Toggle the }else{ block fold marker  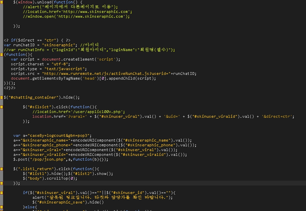point(2,207)
